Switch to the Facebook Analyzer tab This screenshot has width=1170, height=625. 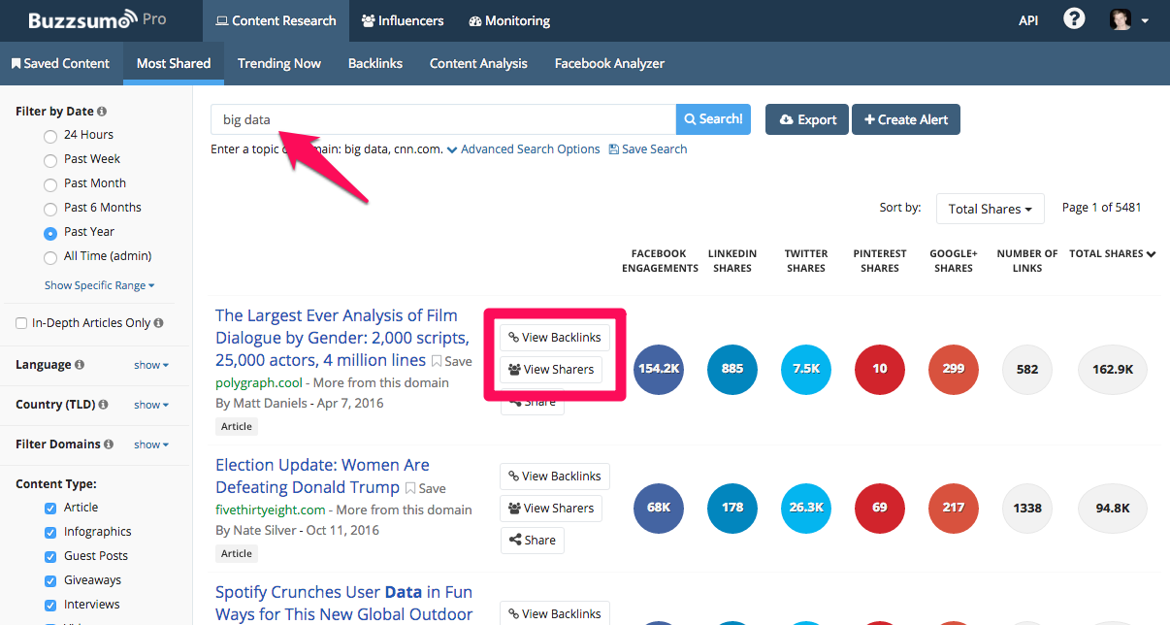pos(610,63)
